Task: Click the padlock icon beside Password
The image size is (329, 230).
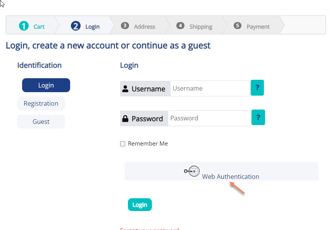Action: click(125, 118)
